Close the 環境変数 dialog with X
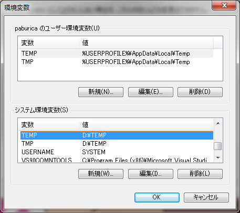The width and height of the screenshot is (240, 213). (224, 5)
